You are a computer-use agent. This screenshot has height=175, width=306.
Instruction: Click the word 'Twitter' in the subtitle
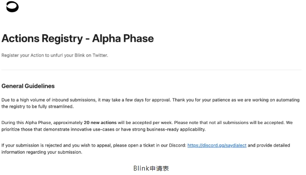[100, 55]
